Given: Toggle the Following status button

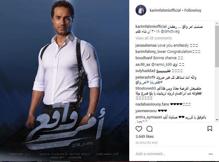Looking at the screenshot, I should pyautogui.click(x=193, y=10).
